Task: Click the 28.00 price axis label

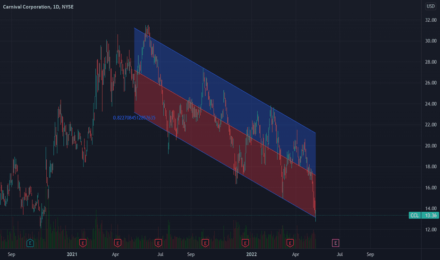Action: (431, 62)
